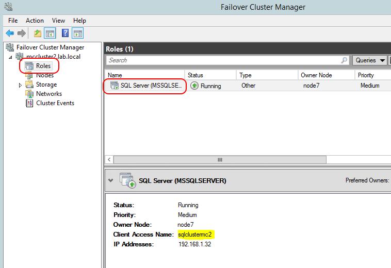This screenshot has height=268, width=391.
Task: Select Networks in the tree
Action: pos(49,94)
